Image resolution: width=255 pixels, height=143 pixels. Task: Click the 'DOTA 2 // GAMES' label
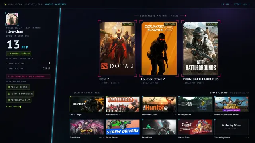click(219, 93)
